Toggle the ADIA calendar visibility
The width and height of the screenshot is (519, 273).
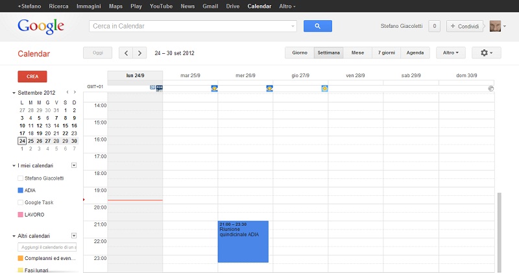[x=20, y=190]
